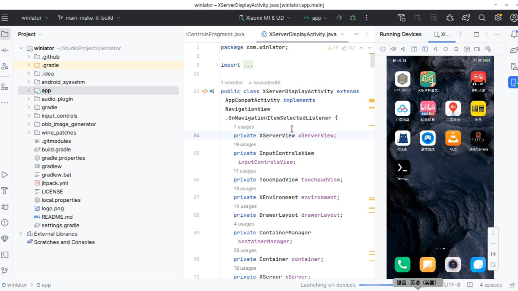
Task: Rotate device left icon
Action: coord(414,49)
